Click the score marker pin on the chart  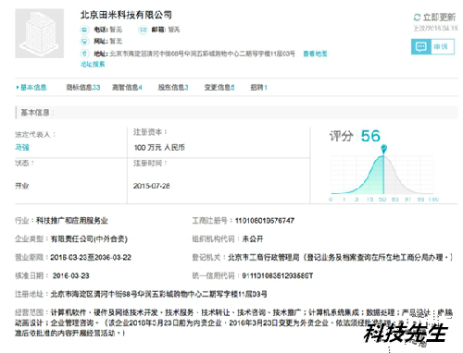click(383, 149)
